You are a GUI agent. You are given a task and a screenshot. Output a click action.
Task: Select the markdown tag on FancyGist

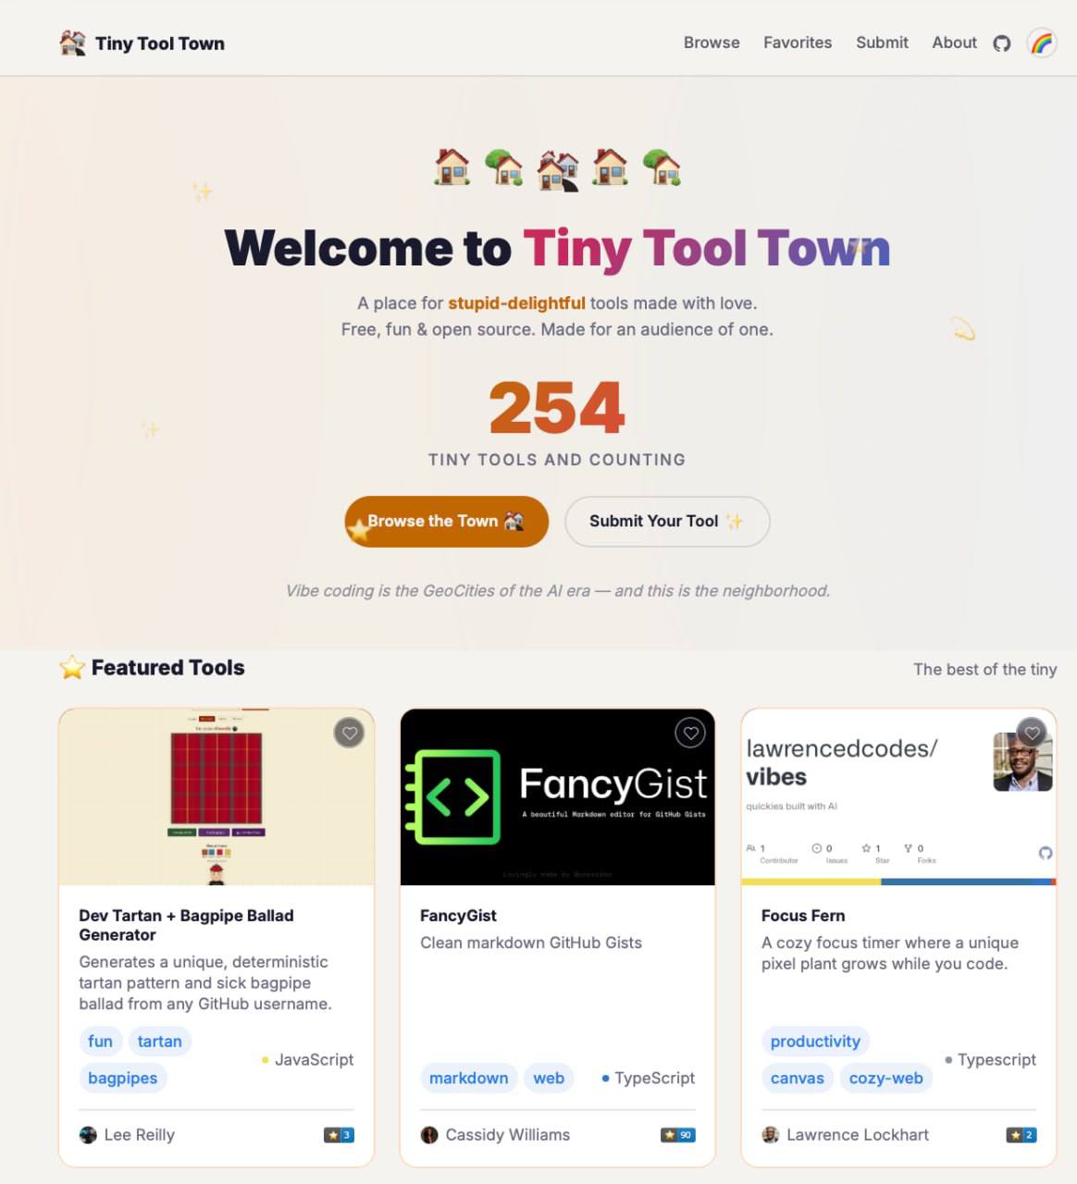click(468, 1079)
